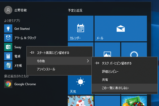Select タスク バーにピン留めする option
Screen dimensions: 159x106
(125, 63)
